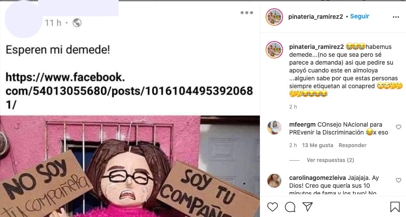Screen dimensions: 406x217
Task: Open pinateria_ramirez2 header profile picture
Action: [274, 17]
